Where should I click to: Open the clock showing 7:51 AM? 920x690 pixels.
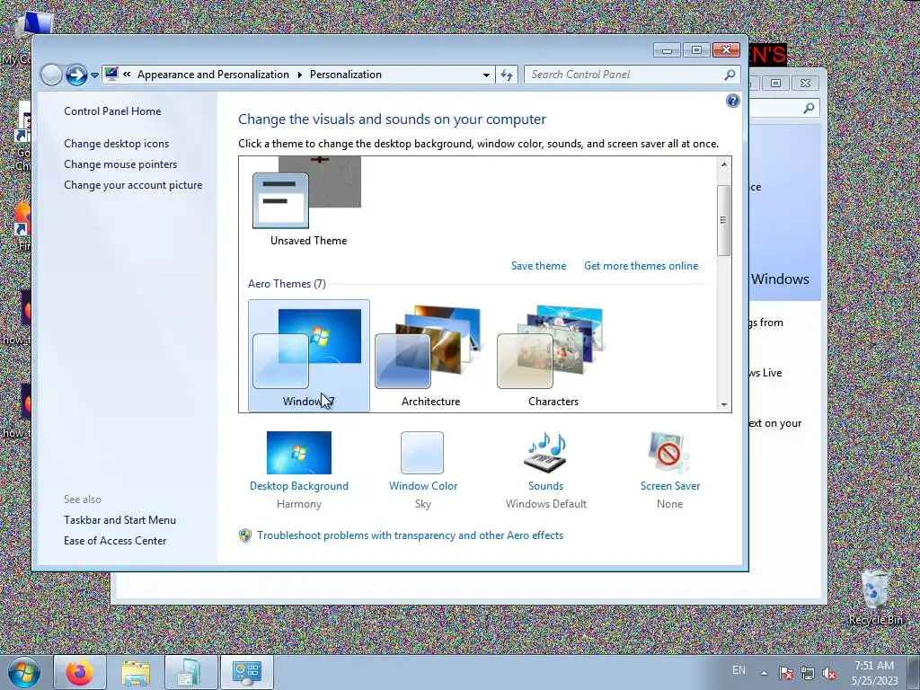click(875, 673)
